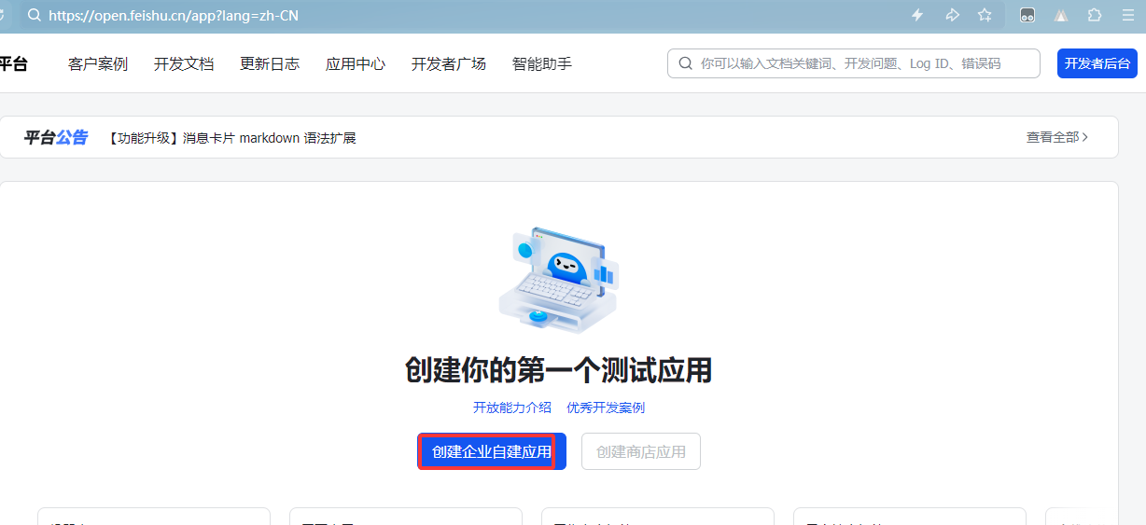The width and height of the screenshot is (1146, 525).
Task: Click the magnifier icon in the docs search box
Action: pos(686,63)
